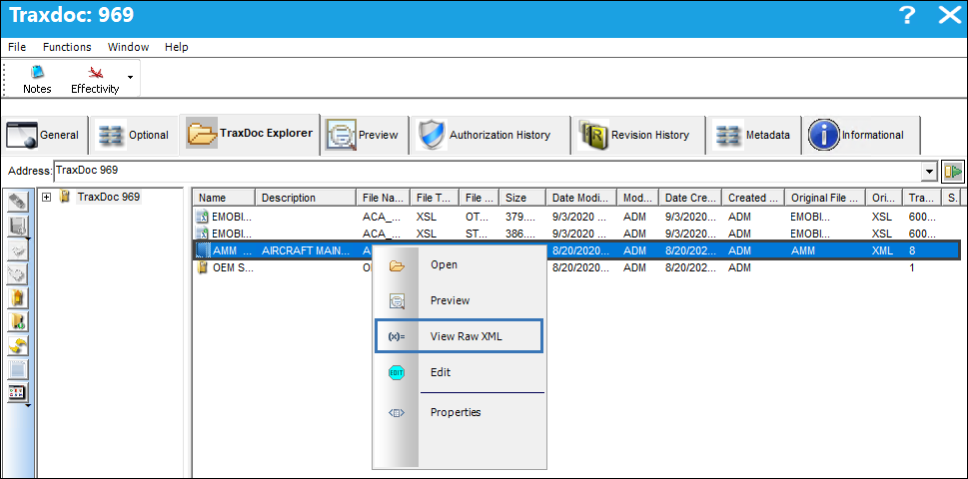Click the ST... file cell in second row
The image size is (968, 479).
tap(476, 234)
